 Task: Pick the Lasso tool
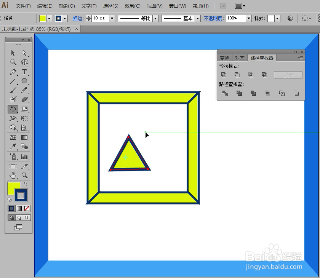click(24, 62)
